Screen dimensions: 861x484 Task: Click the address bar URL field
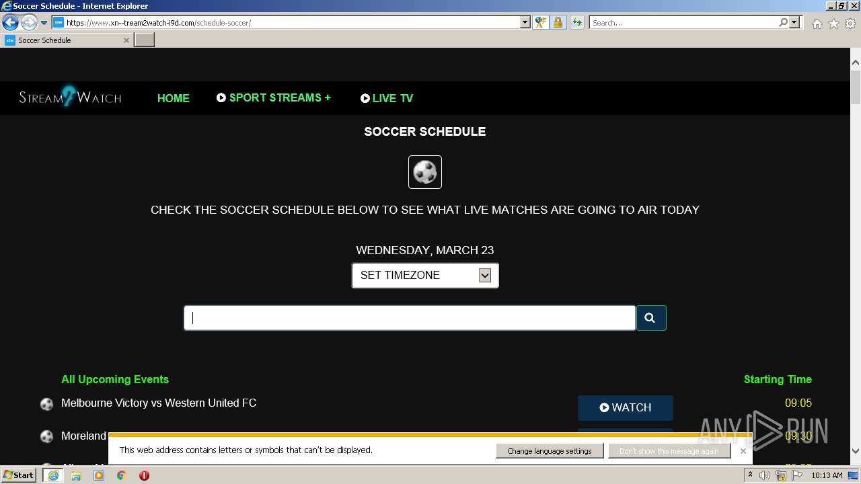286,22
